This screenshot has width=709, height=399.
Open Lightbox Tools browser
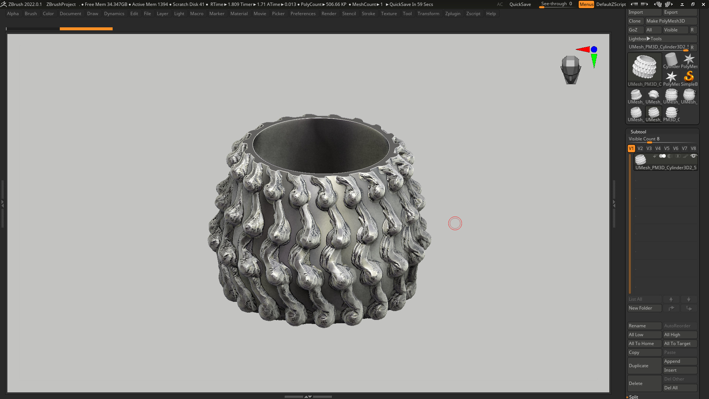[x=662, y=39]
